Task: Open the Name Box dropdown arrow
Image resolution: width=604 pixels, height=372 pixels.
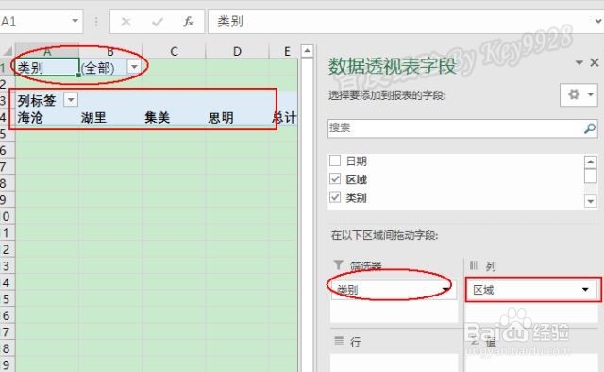Action: click(x=75, y=21)
